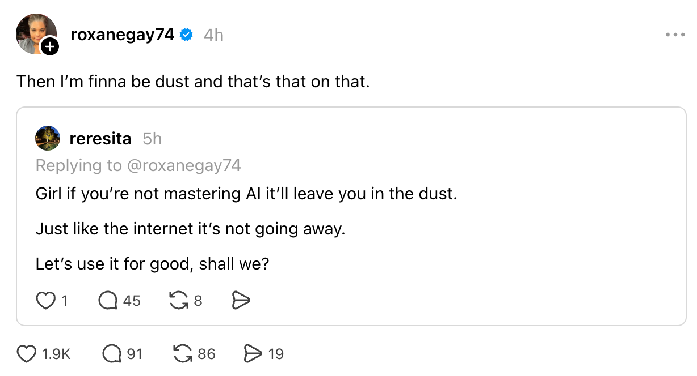Screen dimensions: 697x376
Task: Open replies via the main post's comment icon
Action: [112, 354]
